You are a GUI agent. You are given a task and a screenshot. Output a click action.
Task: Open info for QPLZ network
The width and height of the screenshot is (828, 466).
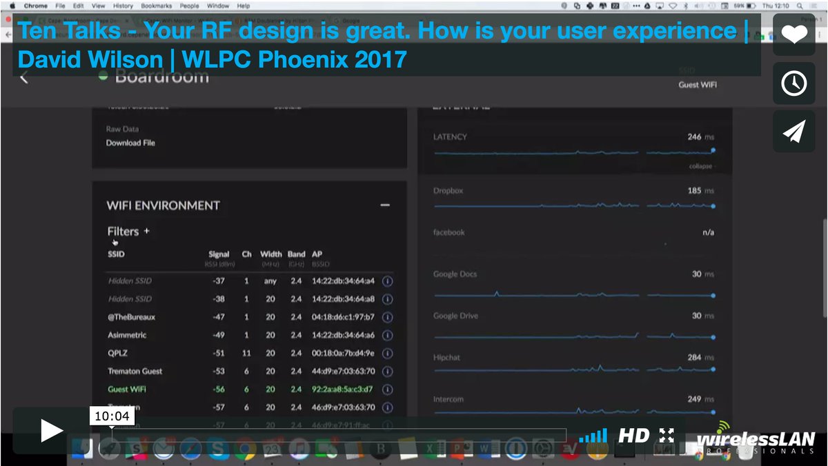387,353
